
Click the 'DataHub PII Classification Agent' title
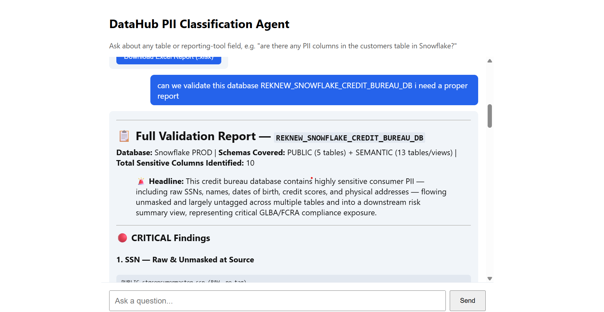click(199, 24)
